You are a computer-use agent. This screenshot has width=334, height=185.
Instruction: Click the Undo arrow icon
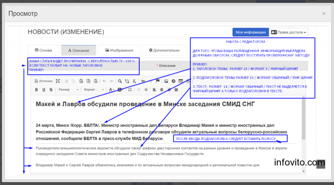104,81
